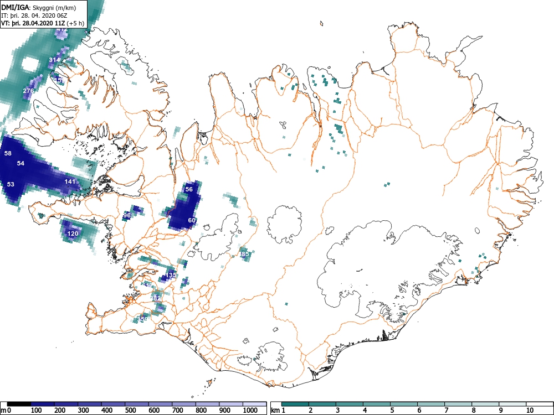The image size is (554, 415).
Task: Select the VT valid time line 11Z
Action: [43, 23]
